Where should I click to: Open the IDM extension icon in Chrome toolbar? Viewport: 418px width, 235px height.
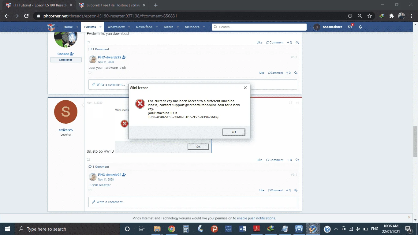tap(382, 16)
